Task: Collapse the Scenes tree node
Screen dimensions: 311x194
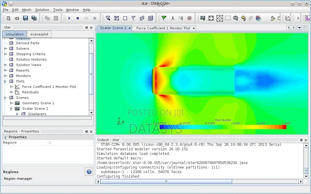Action: [x=5, y=98]
